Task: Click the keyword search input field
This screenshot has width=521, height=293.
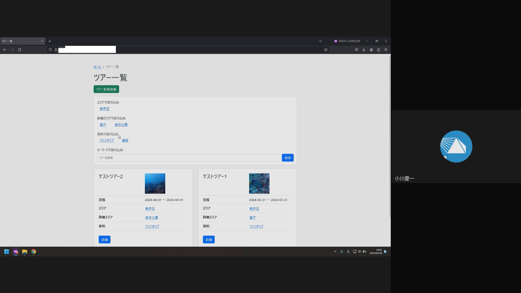Action: click(x=189, y=158)
